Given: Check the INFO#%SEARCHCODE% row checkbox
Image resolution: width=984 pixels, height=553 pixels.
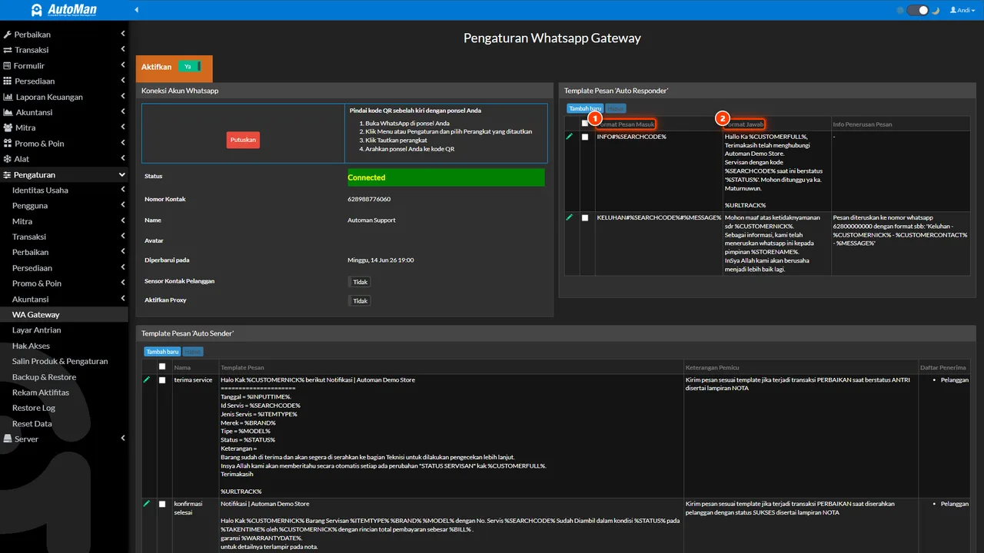Looking at the screenshot, I should [585, 137].
